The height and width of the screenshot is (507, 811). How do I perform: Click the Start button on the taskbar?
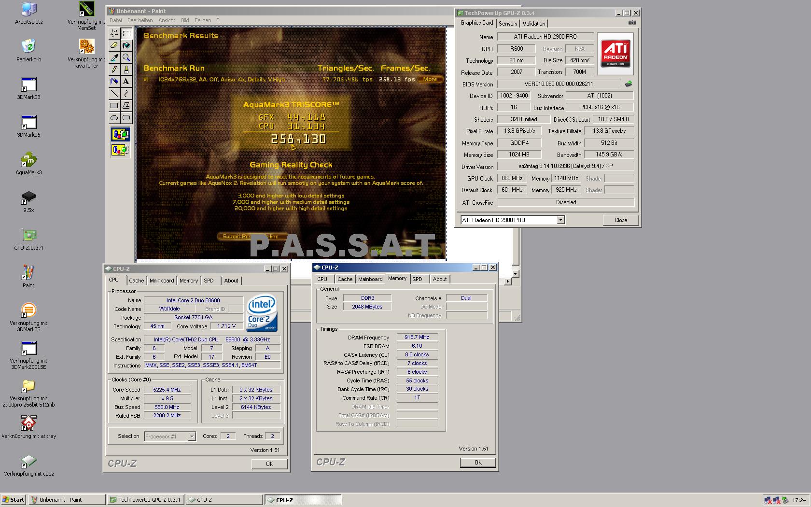pos(14,500)
